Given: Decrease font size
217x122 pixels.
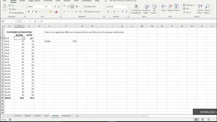Looking at the screenshot, I should pyautogui.click(x=59, y=6).
